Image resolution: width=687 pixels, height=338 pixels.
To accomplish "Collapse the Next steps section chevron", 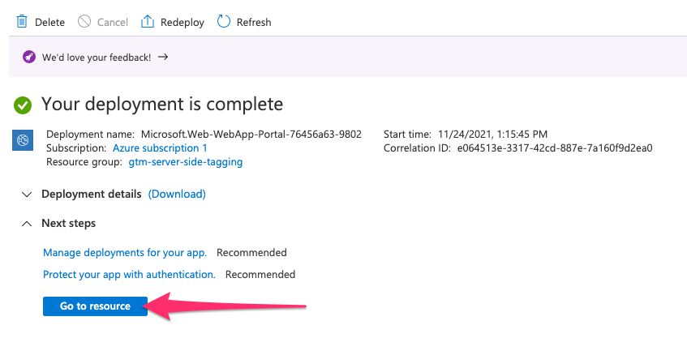I will coord(27,224).
